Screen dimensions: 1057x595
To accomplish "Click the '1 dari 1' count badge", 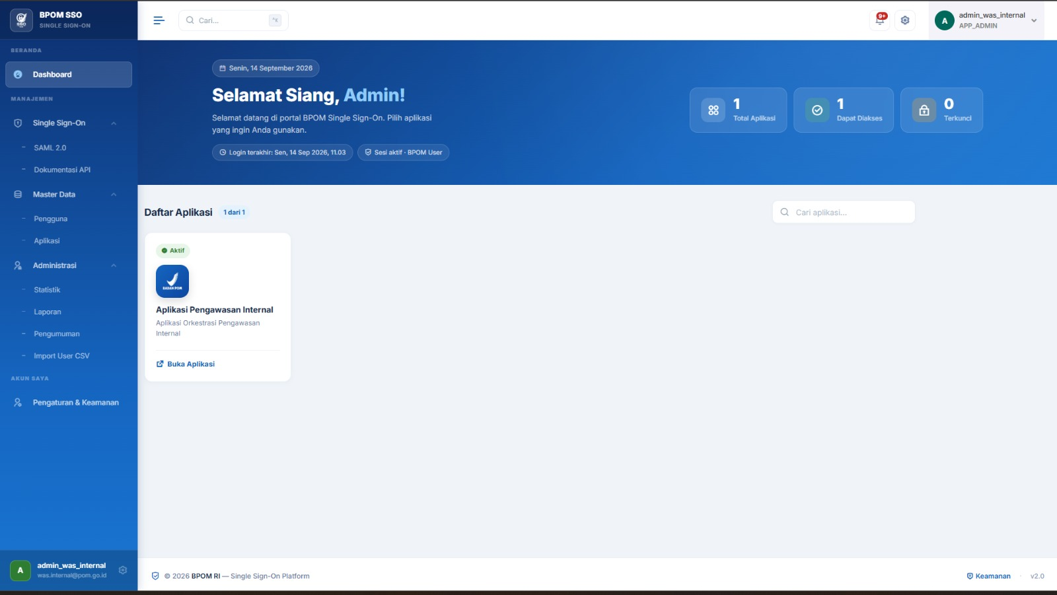I will pos(234,212).
